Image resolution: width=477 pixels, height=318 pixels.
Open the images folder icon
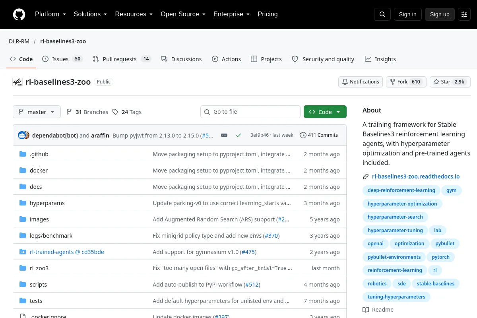pyautogui.click(x=23, y=219)
